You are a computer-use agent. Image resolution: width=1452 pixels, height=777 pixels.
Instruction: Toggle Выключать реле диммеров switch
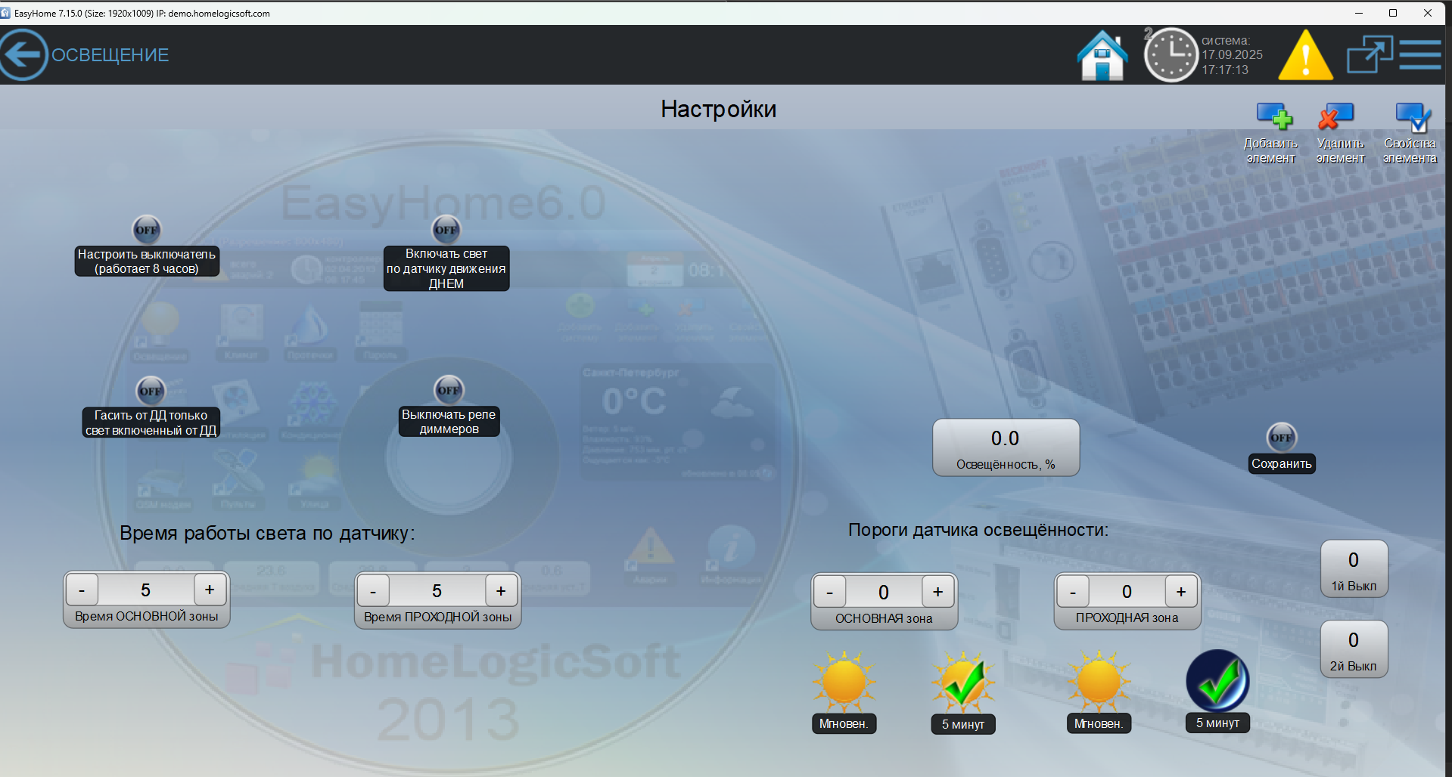pos(449,390)
